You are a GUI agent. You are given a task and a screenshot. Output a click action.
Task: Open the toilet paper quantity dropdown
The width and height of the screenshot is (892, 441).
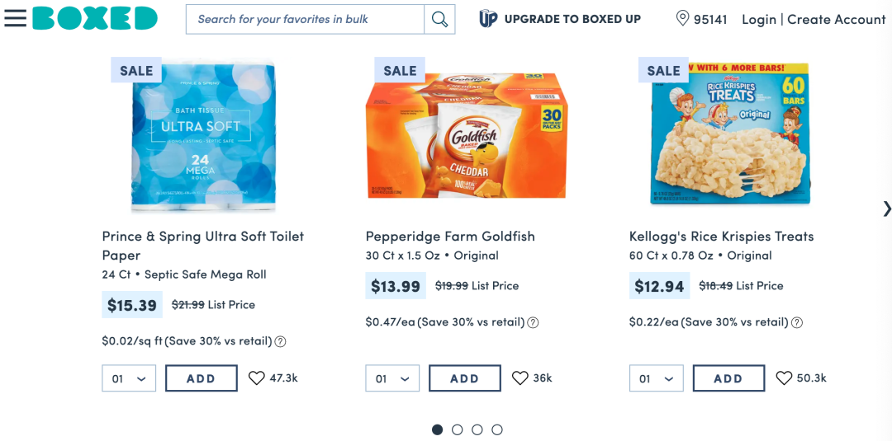[x=129, y=378]
